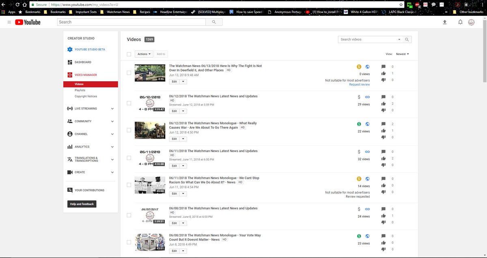Open Copyright Notices
The width and height of the screenshot is (487, 258).
tap(86, 96)
